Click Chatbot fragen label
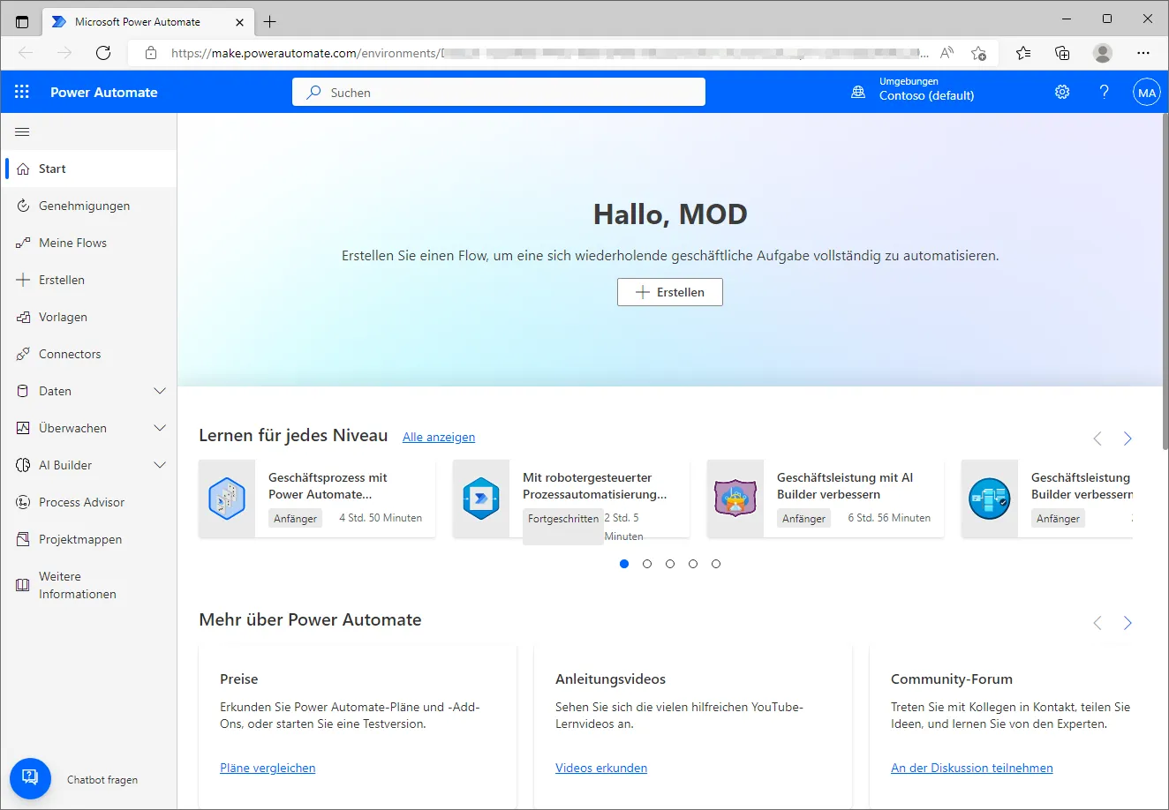Image resolution: width=1169 pixels, height=810 pixels. point(102,780)
